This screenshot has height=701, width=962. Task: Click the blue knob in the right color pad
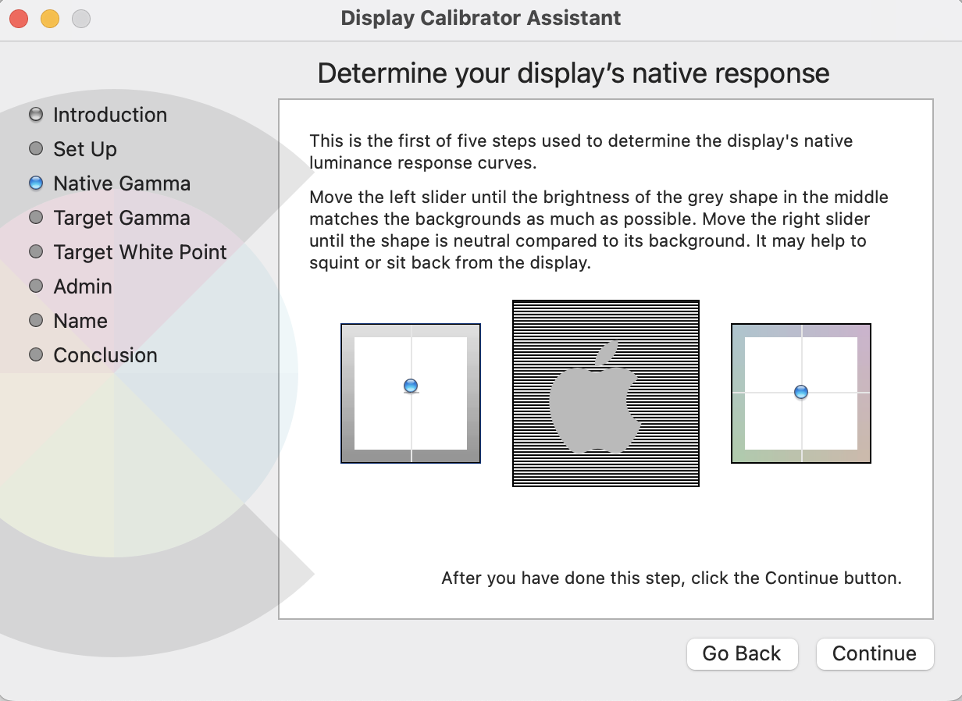tap(800, 392)
